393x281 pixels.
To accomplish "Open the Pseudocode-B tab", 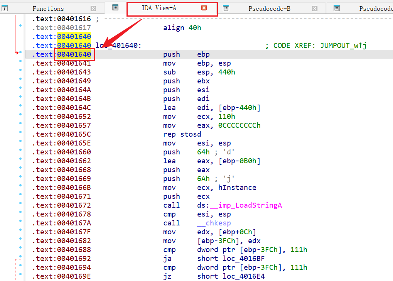I will tap(270, 9).
